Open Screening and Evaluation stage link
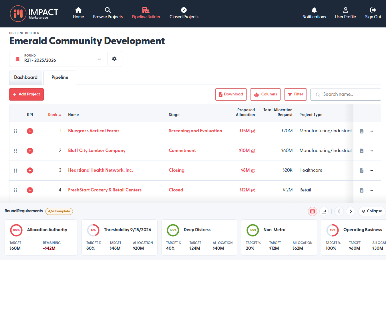Image resolution: width=386 pixels, height=328 pixels. click(195, 131)
